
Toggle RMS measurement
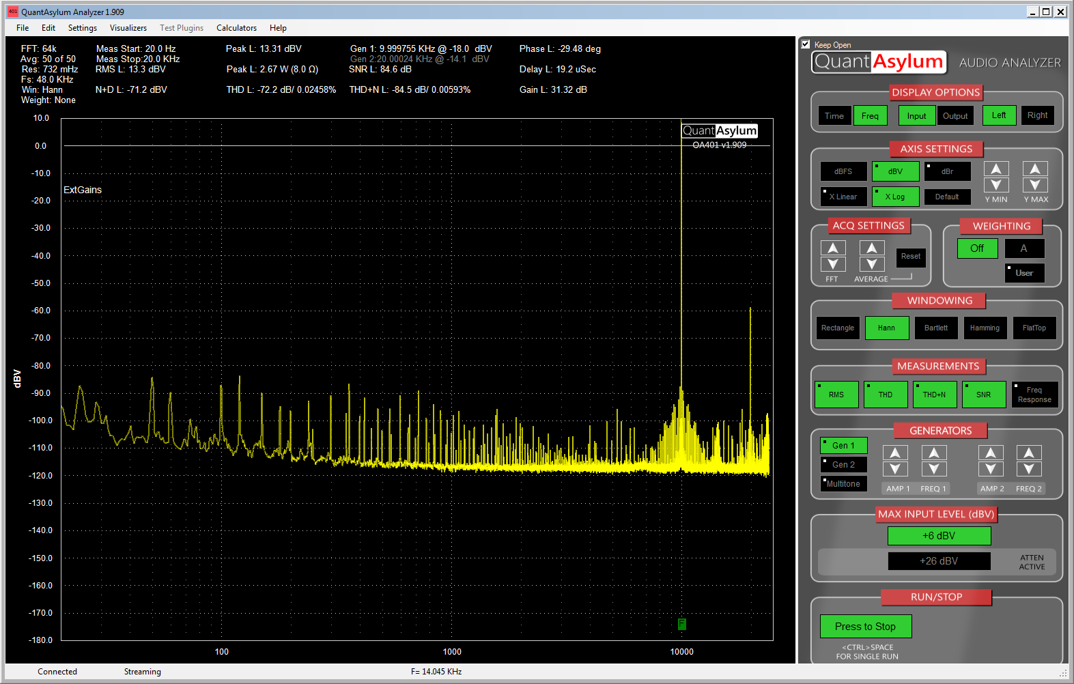pyautogui.click(x=836, y=395)
